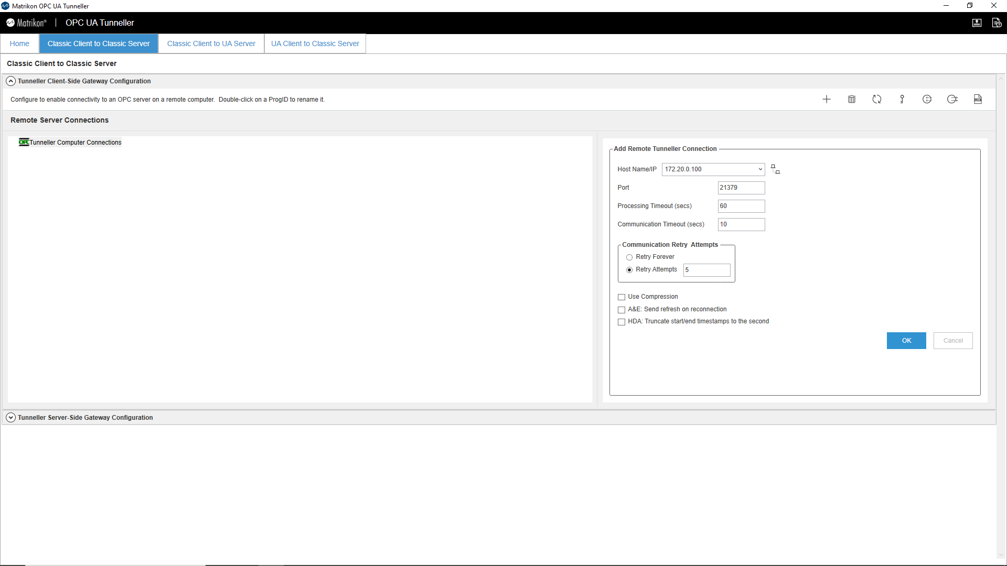Select Classic Client to Classic Server tab

pos(99,43)
